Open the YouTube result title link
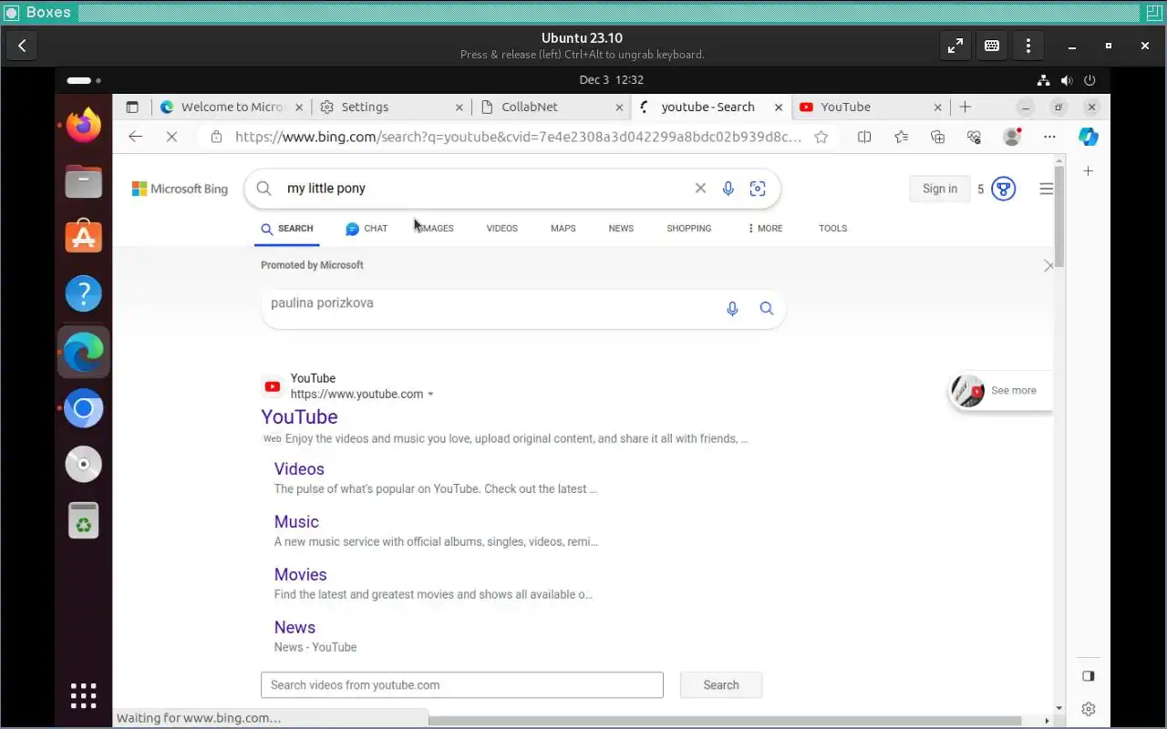This screenshot has width=1167, height=729. [299, 416]
